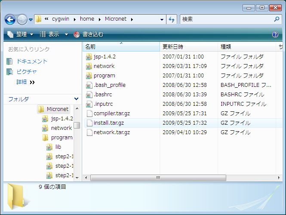Select lib in the folder tree
286x215 pixels.
point(58,147)
